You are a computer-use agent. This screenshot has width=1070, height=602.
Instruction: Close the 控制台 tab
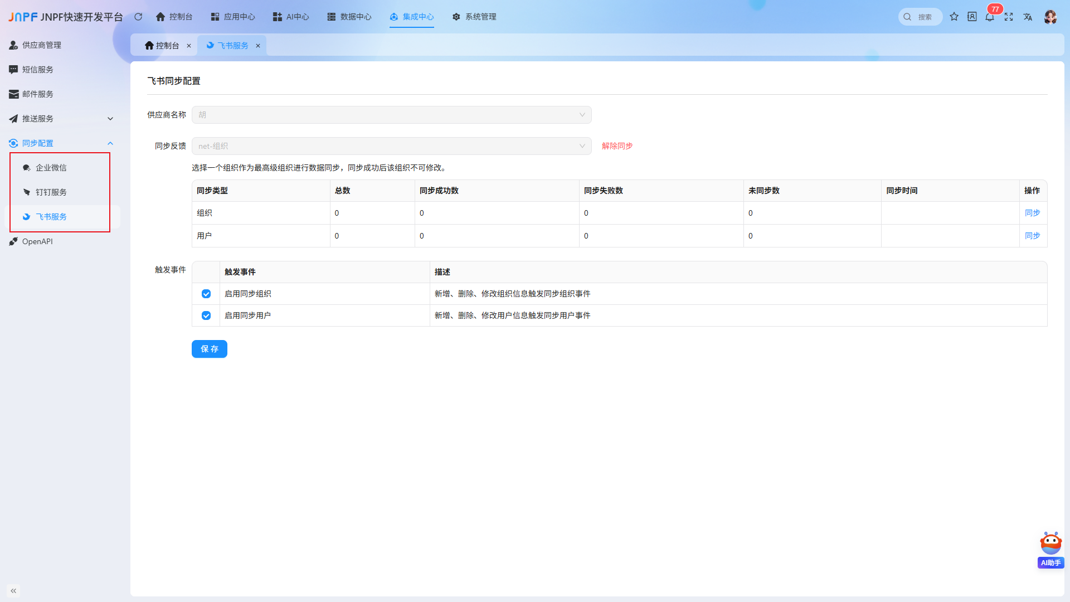point(189,46)
